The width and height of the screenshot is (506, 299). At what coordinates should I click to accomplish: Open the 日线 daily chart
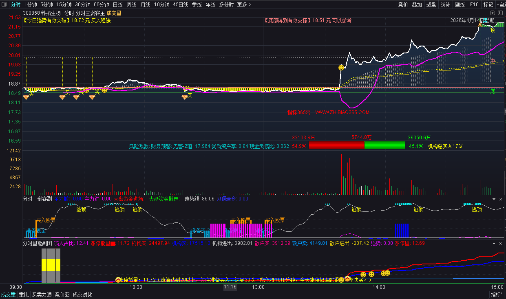click(x=117, y=4)
